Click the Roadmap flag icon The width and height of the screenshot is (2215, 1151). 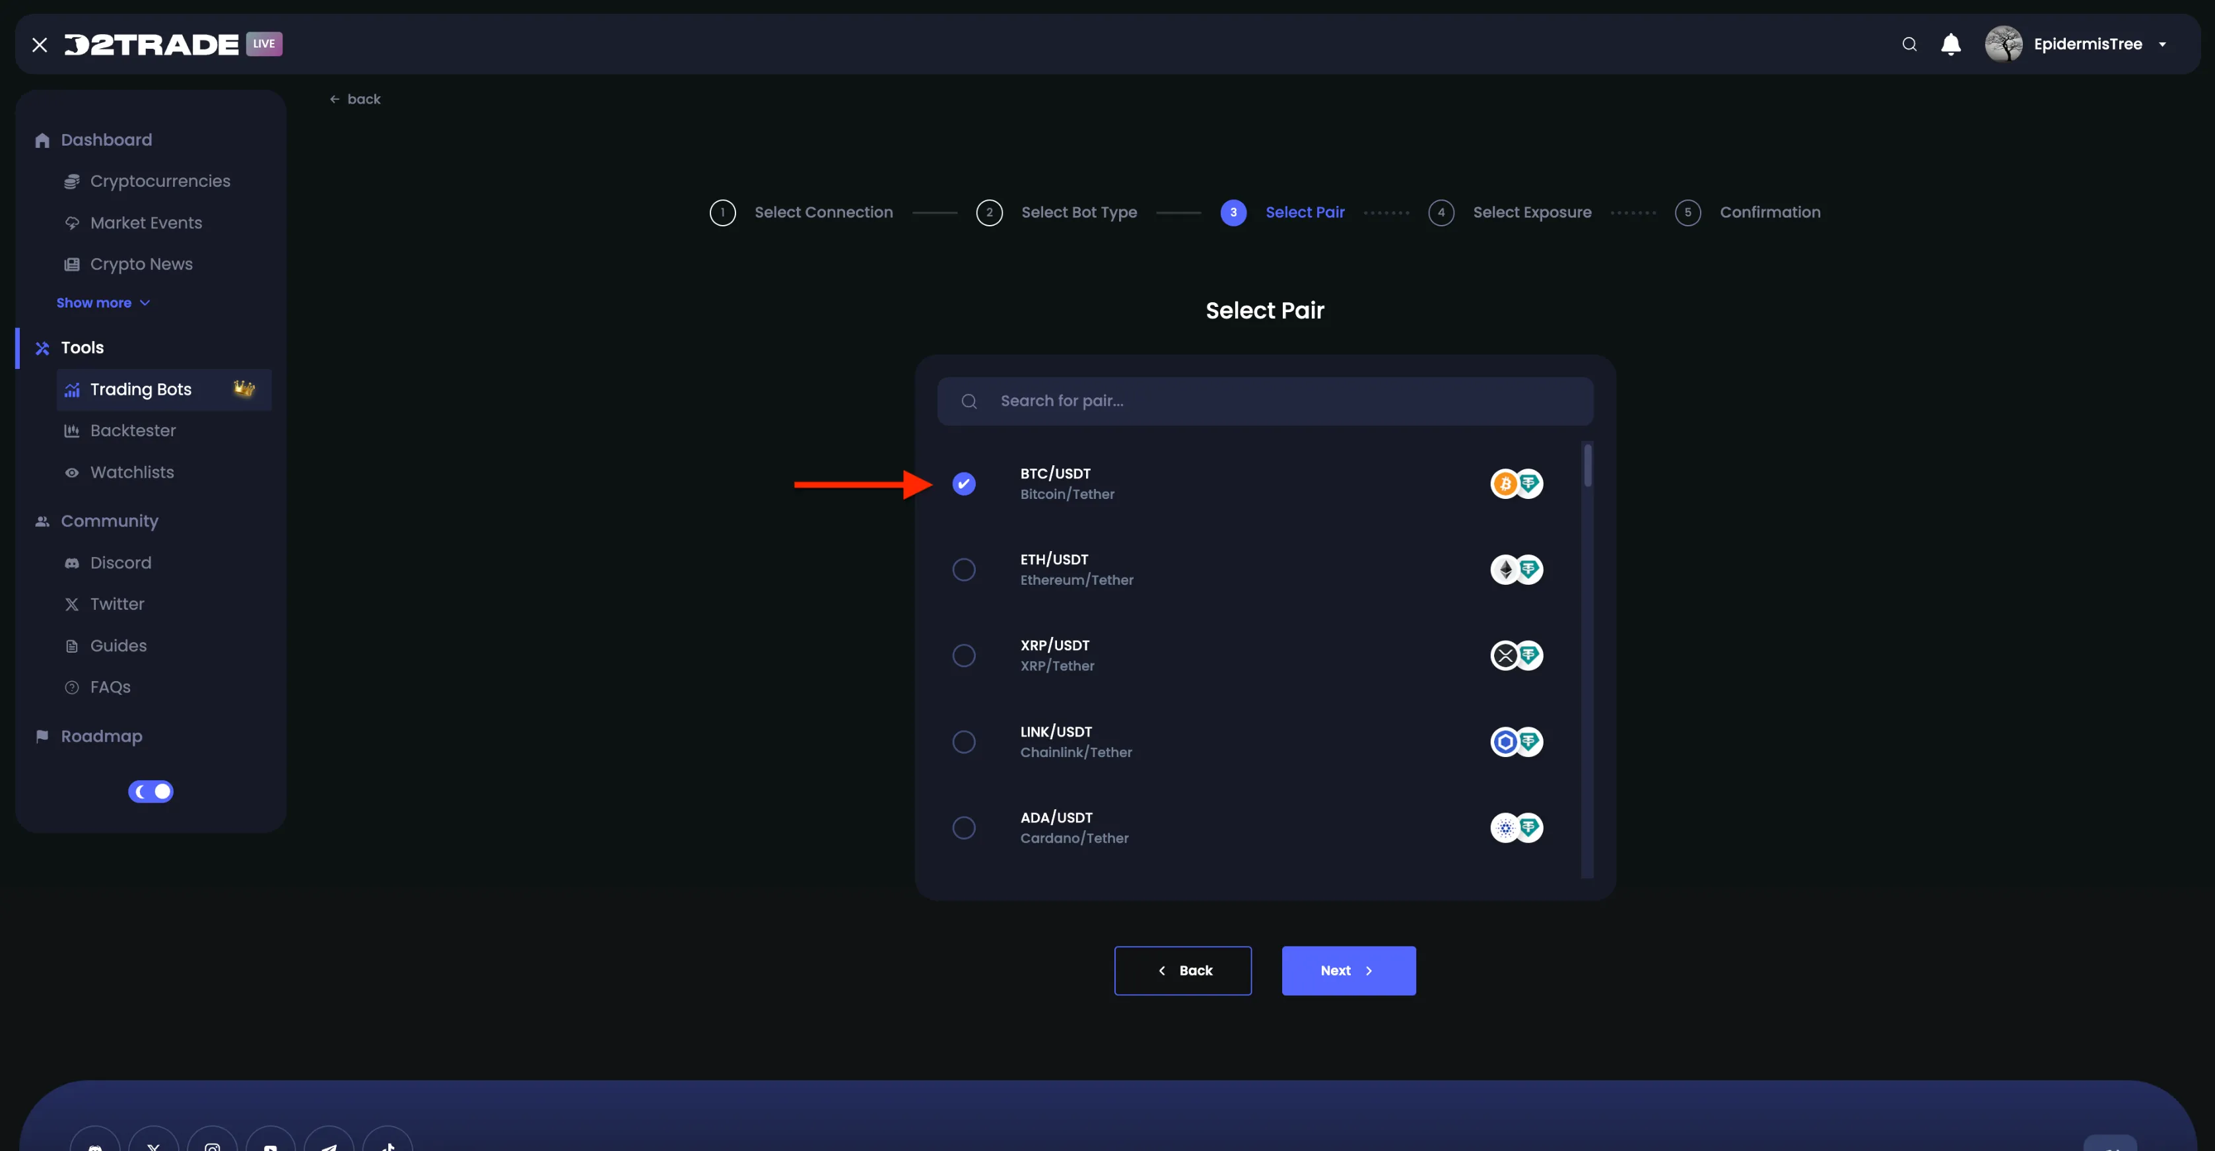click(x=42, y=737)
